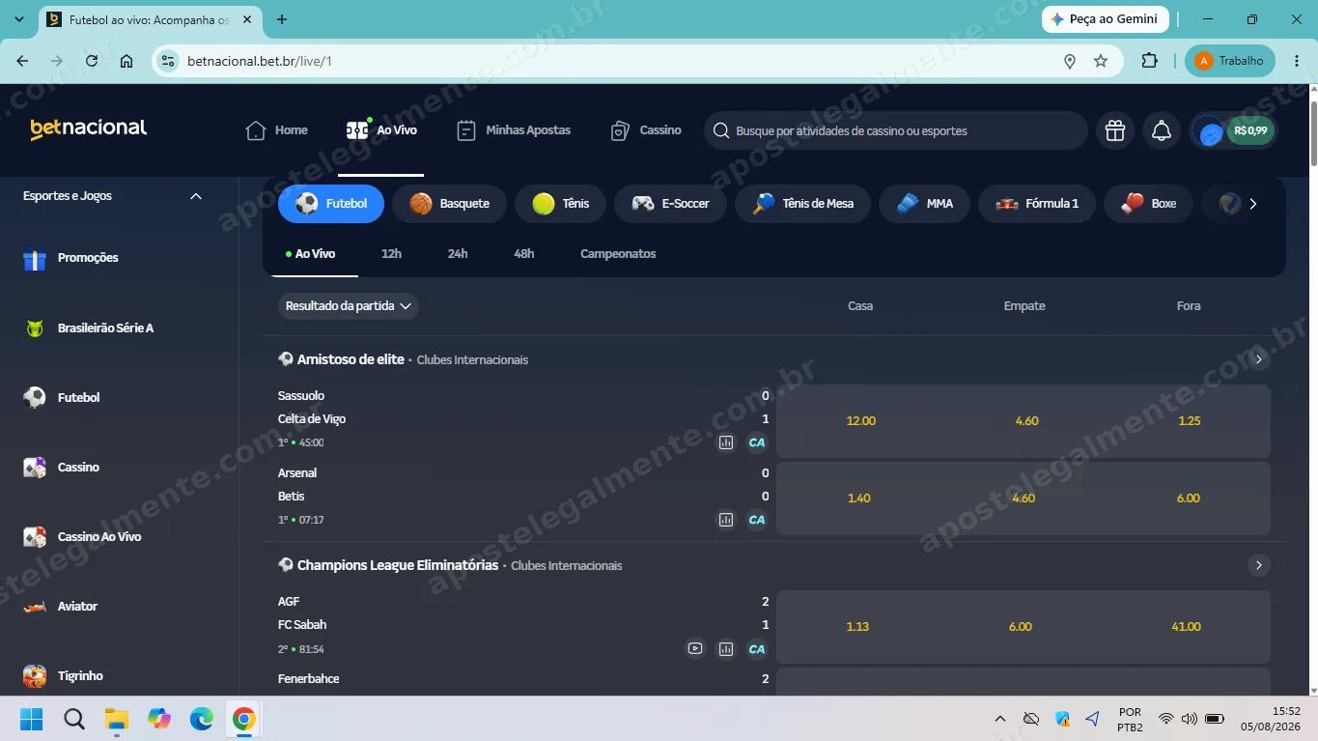
Task: Open Windows Search on the taskbar
Action: pyautogui.click(x=74, y=719)
